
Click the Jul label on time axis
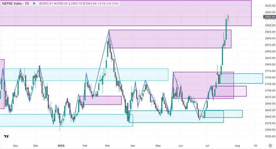(x=207, y=146)
